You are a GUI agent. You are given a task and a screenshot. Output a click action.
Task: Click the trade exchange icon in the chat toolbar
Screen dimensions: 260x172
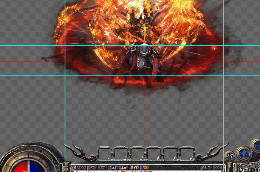92,168
